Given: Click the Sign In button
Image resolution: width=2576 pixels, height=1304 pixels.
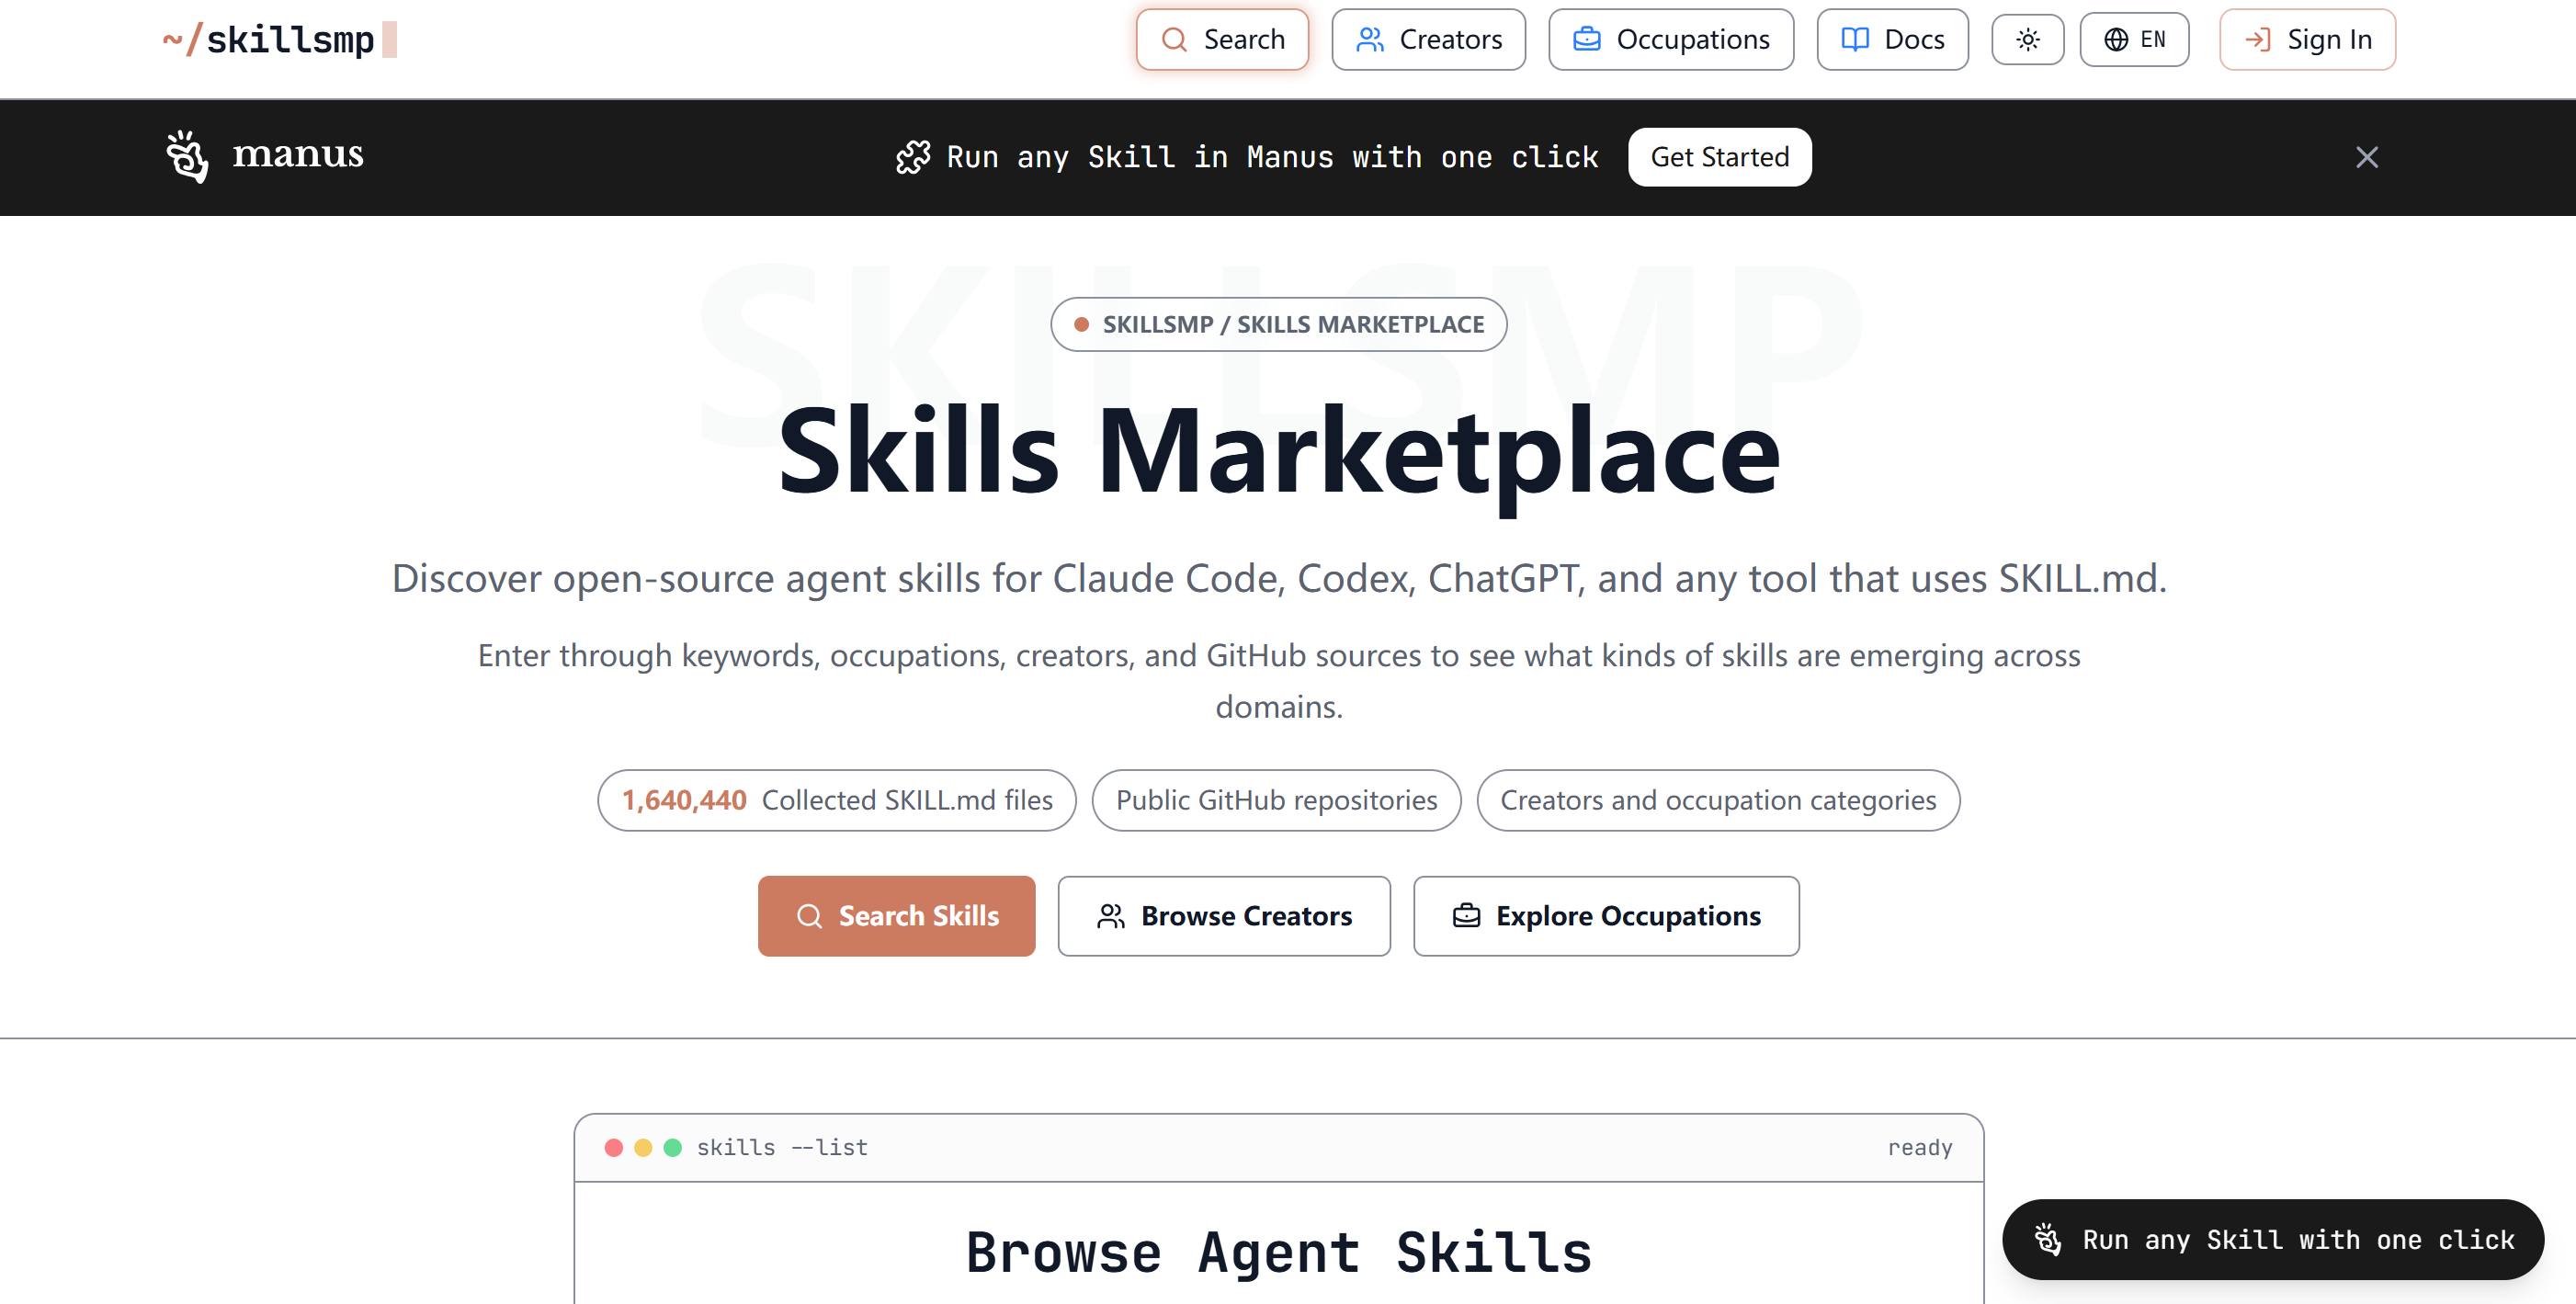Looking at the screenshot, I should click(2307, 40).
